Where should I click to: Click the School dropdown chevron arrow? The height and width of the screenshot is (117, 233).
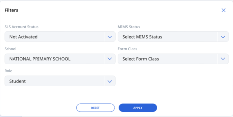coord(110,59)
